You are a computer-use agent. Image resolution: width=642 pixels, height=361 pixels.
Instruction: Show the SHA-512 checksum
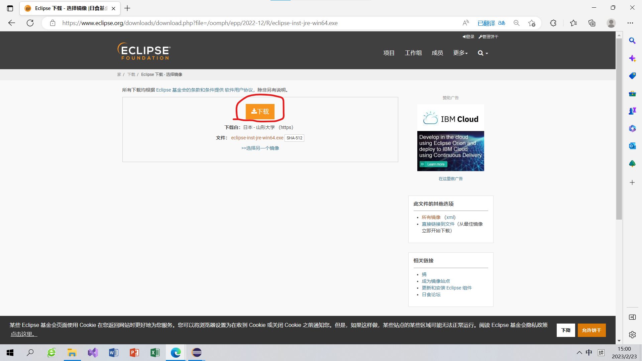(x=294, y=138)
